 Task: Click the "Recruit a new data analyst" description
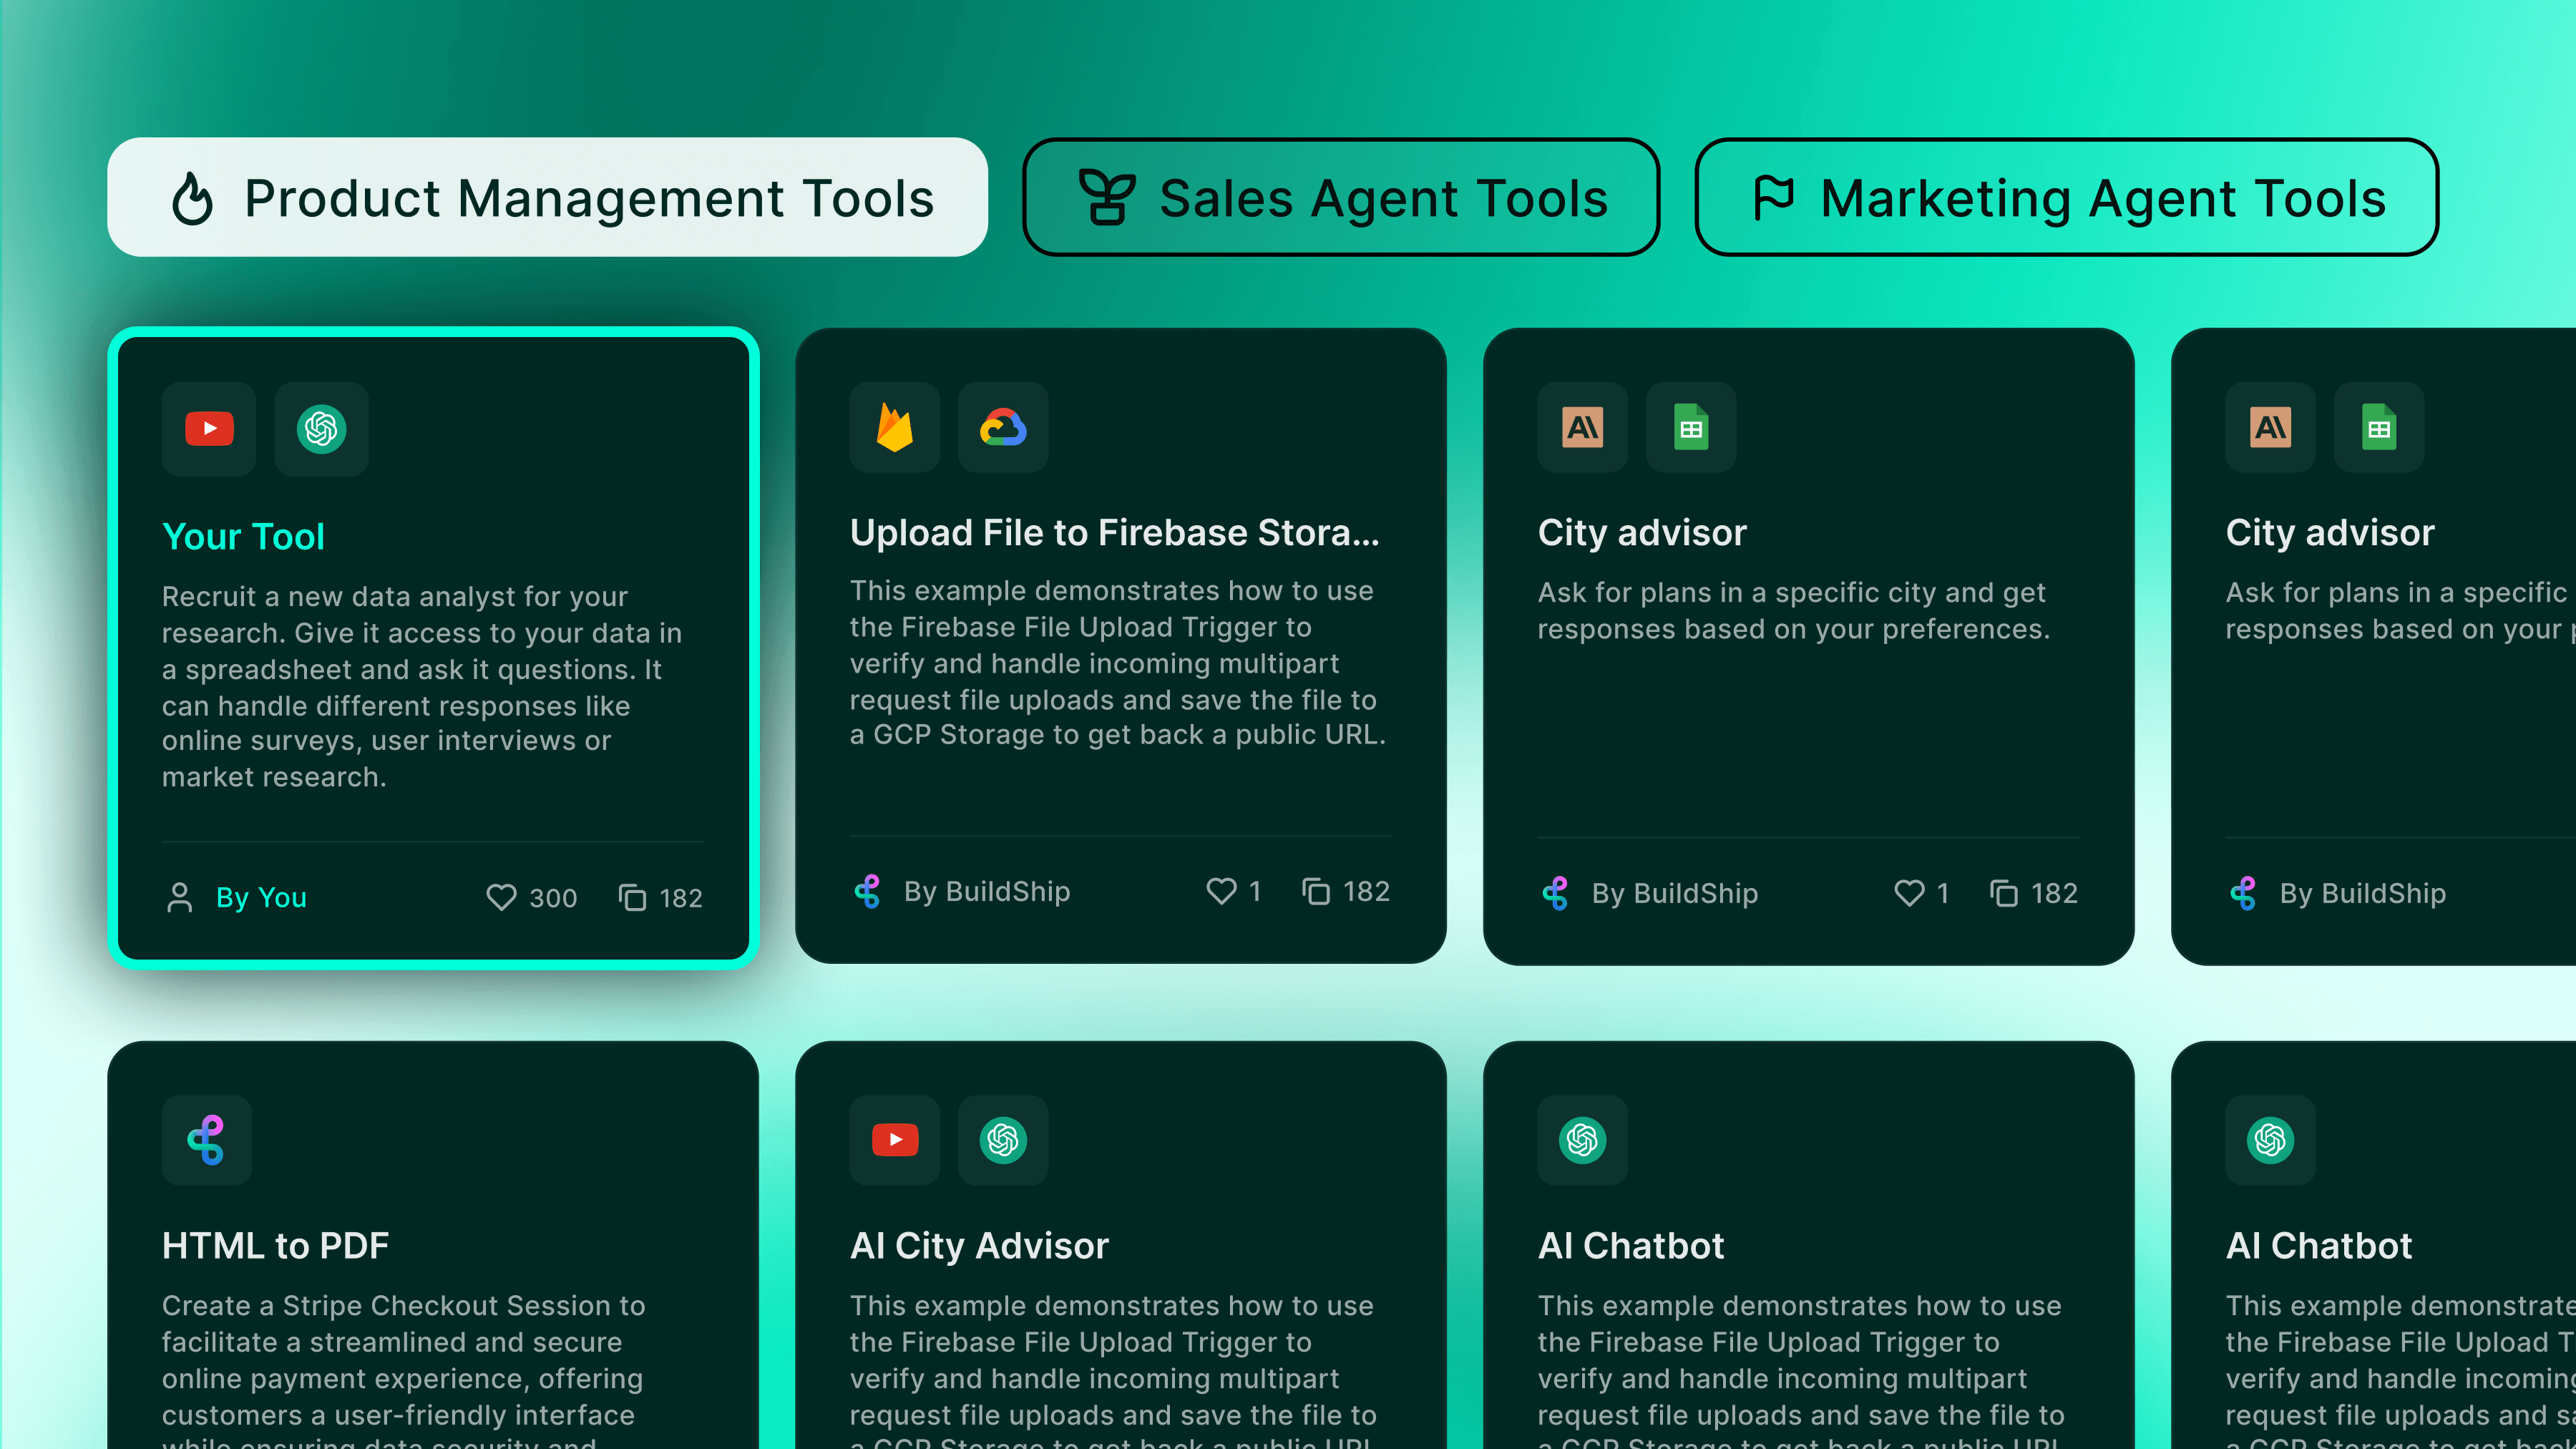click(x=422, y=687)
